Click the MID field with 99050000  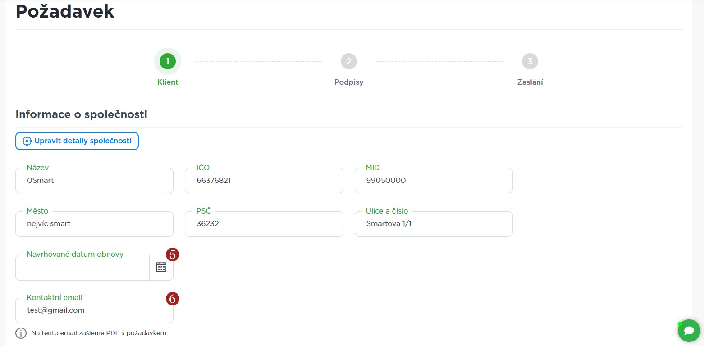point(433,181)
